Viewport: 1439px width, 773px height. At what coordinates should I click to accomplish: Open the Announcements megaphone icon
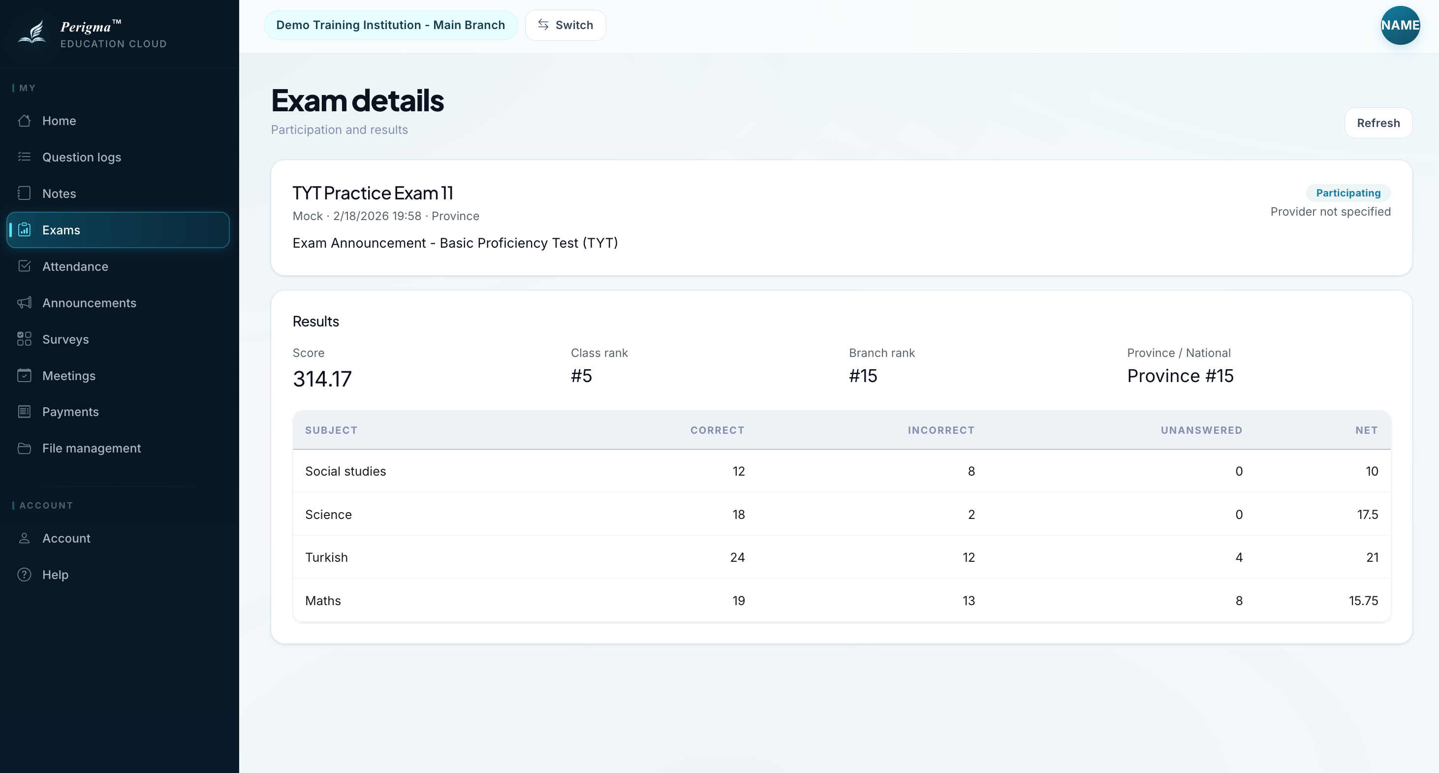(24, 303)
